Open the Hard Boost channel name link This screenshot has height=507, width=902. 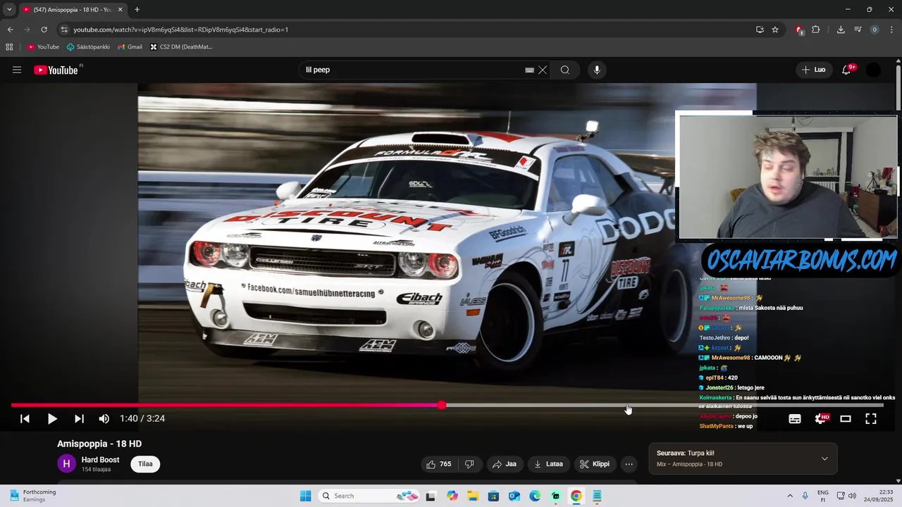(100, 460)
